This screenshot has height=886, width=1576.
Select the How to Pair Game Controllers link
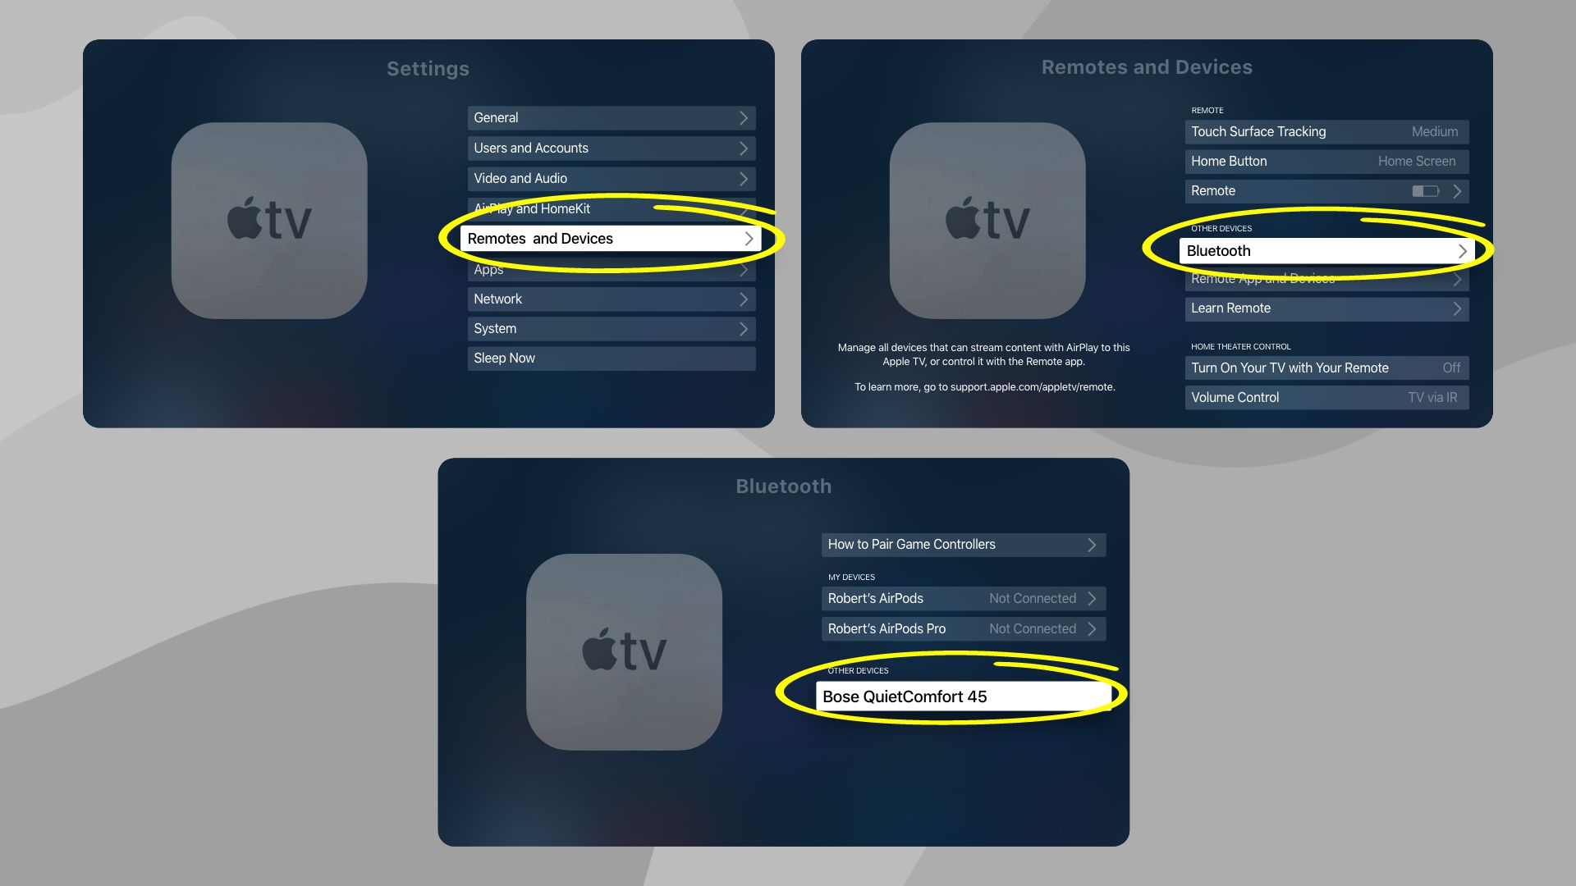[962, 544]
